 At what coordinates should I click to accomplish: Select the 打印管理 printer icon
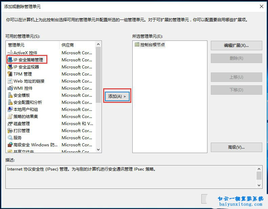pyautogui.click(x=10, y=130)
